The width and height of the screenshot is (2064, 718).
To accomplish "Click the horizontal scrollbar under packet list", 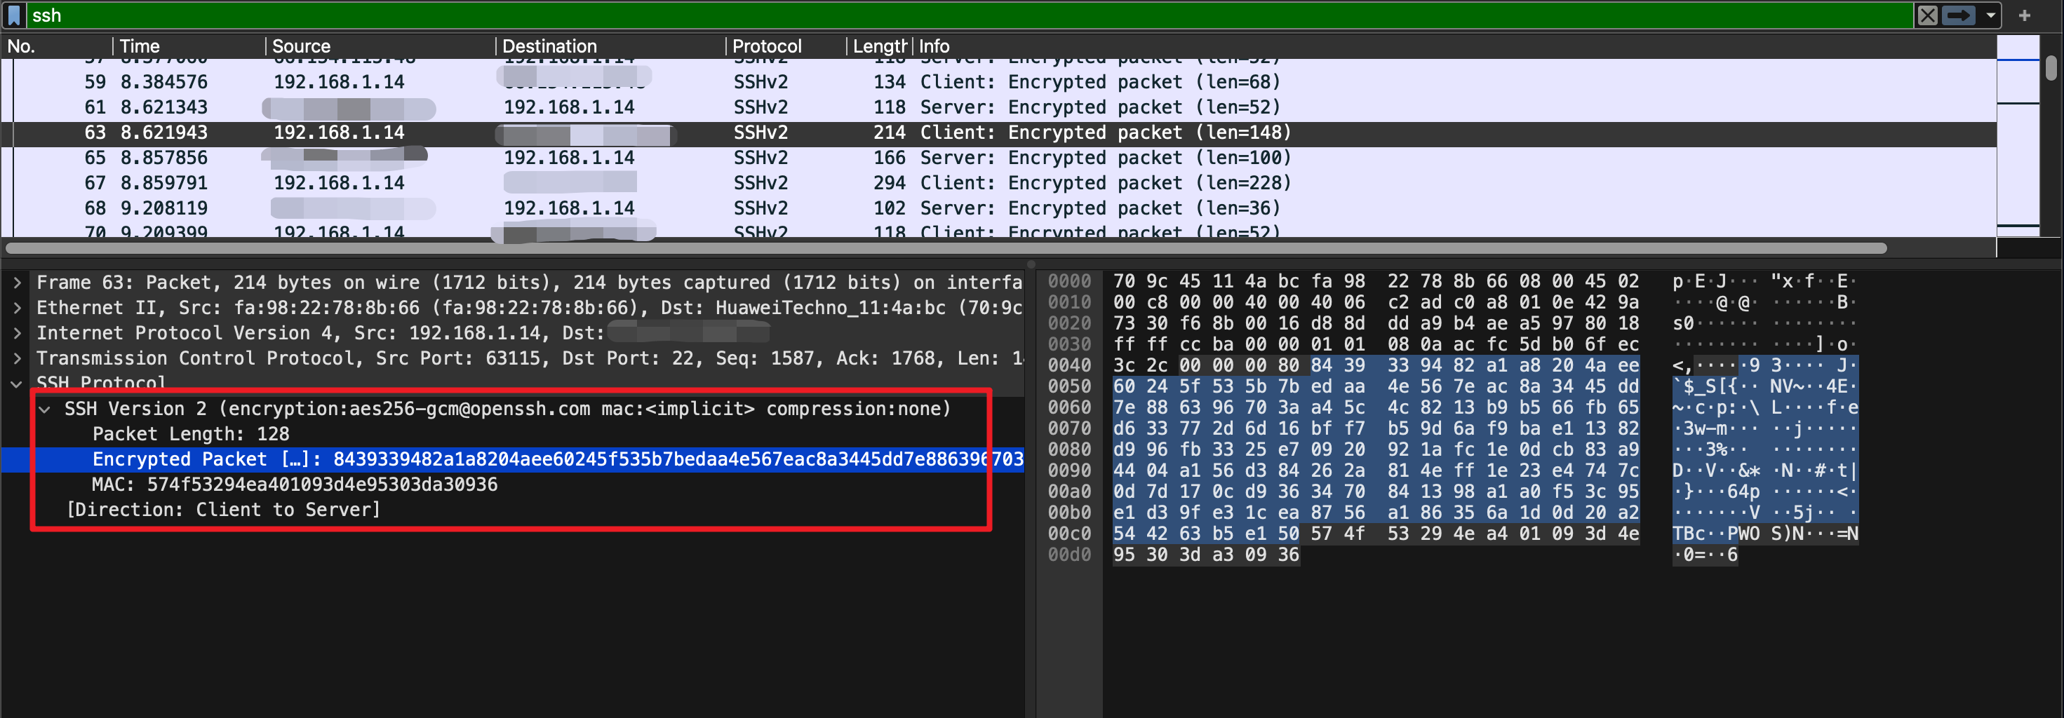I will [x=946, y=248].
